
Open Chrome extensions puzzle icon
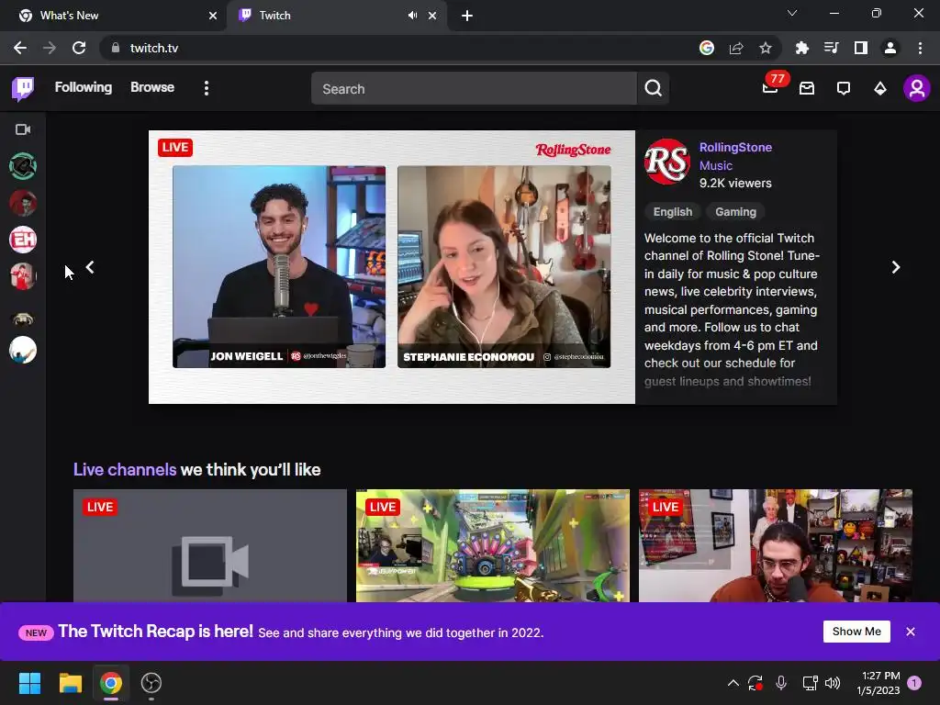[802, 48]
